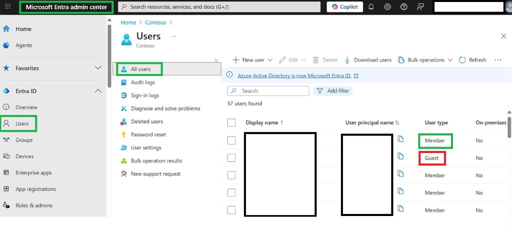
Task: Open Groups in the left navigation
Action: click(24, 140)
